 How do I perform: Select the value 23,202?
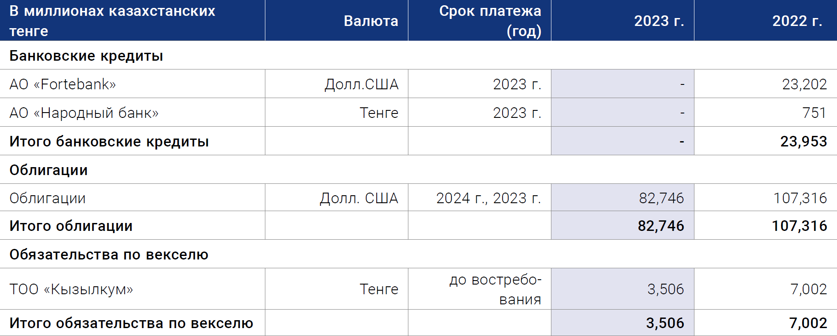pyautogui.click(x=804, y=84)
